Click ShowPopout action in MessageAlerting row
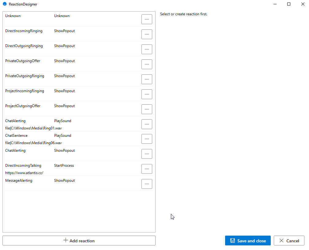This screenshot has height=250, width=309. [x=64, y=181]
